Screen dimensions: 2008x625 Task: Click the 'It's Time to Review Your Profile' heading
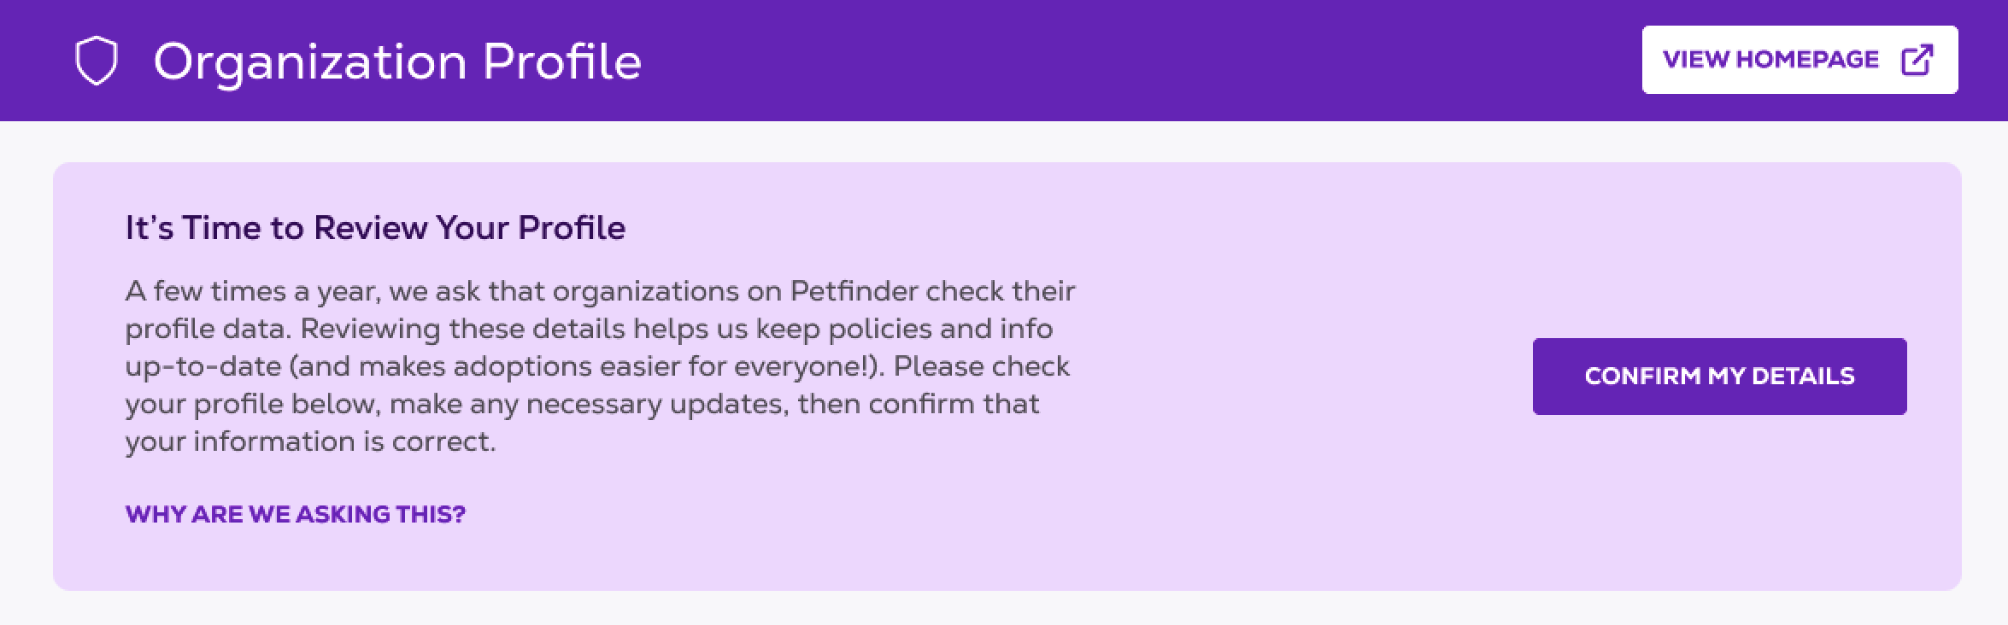point(375,228)
